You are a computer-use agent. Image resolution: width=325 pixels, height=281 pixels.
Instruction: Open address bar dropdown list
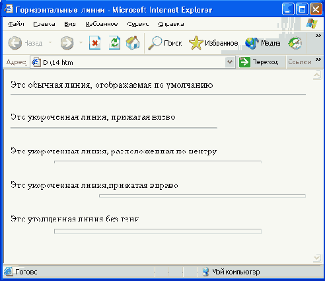tap(230, 62)
